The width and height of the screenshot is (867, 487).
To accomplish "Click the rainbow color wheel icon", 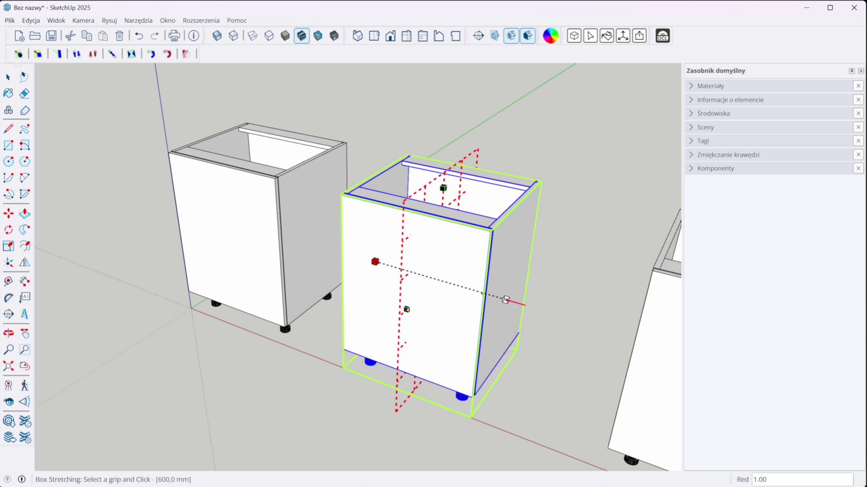I will (551, 36).
